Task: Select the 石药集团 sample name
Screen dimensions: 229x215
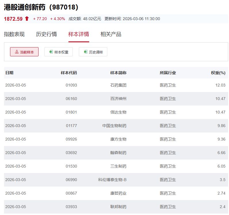Action: (118, 85)
